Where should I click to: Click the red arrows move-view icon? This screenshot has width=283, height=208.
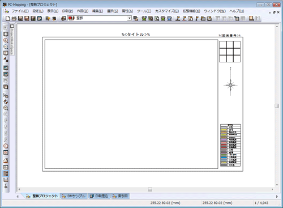pyautogui.click(x=6, y=60)
